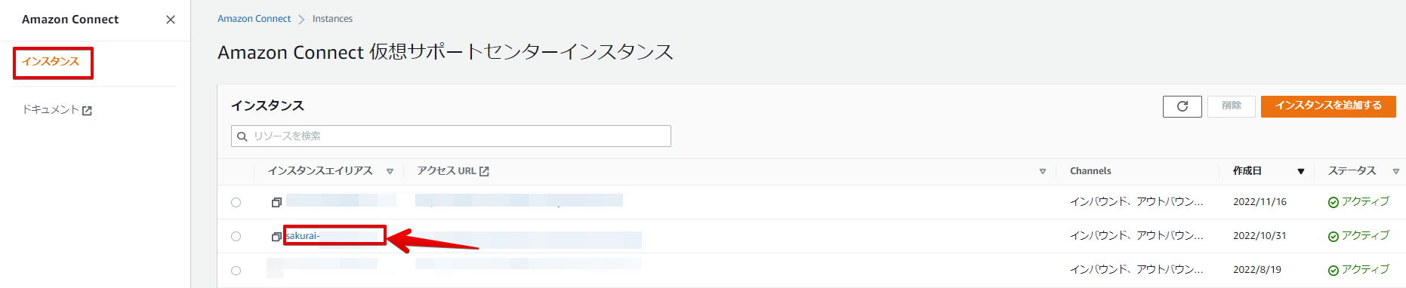1406x288 pixels.
Task: Sort by 作成日 column arrow
Action: (1300, 171)
